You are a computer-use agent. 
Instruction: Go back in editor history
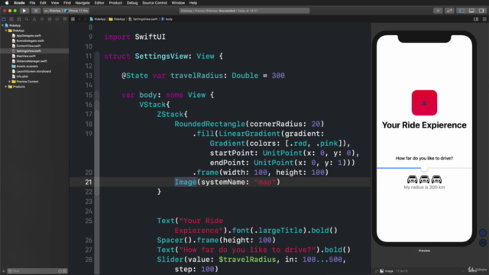click(x=79, y=19)
